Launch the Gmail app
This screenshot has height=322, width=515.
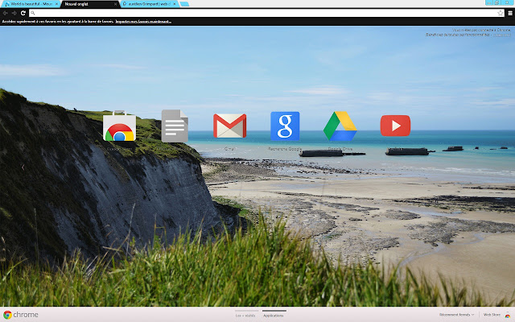(229, 126)
